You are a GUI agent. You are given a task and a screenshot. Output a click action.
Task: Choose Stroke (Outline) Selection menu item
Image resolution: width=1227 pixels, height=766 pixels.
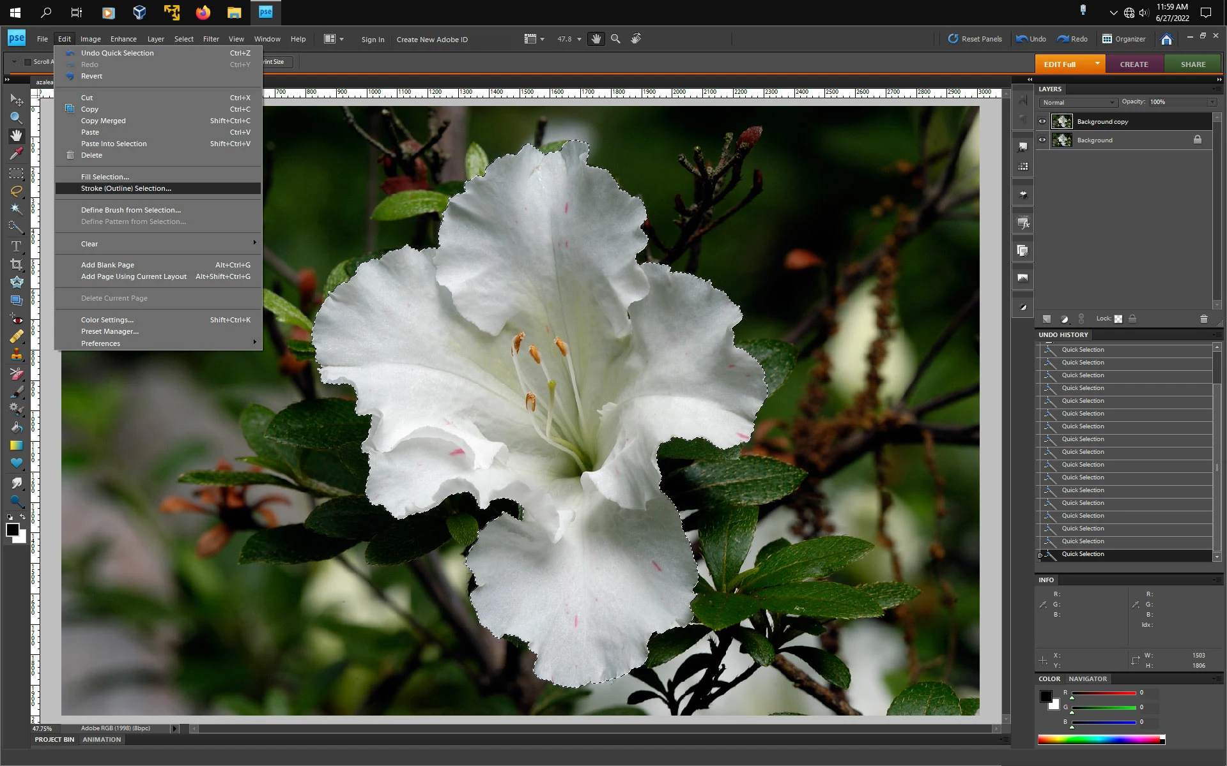click(x=126, y=188)
